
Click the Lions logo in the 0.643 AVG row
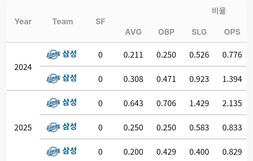tap(53, 103)
